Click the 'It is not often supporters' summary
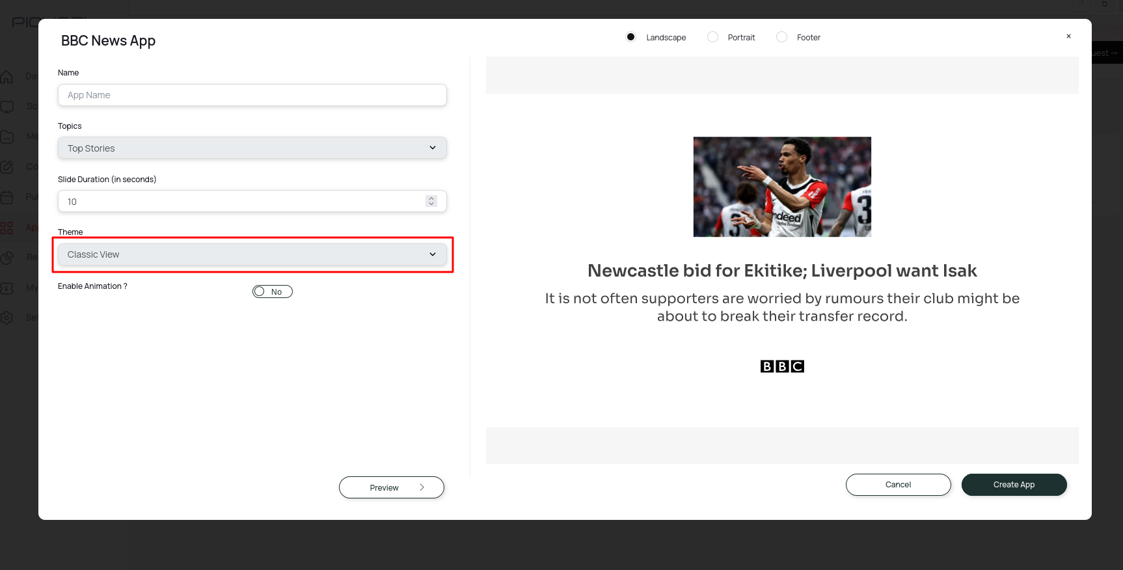Viewport: 1123px width, 570px height. point(782,307)
